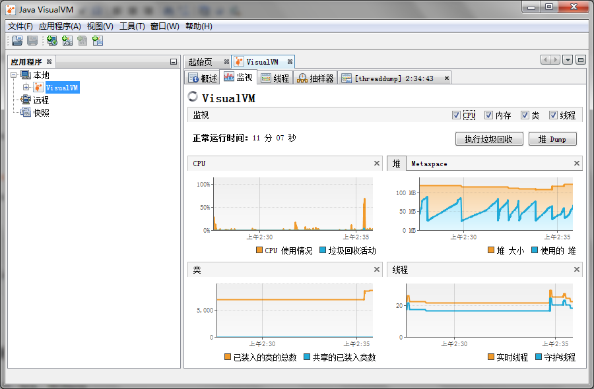Click Add Application Snapshot toolbar icon

(x=98, y=40)
